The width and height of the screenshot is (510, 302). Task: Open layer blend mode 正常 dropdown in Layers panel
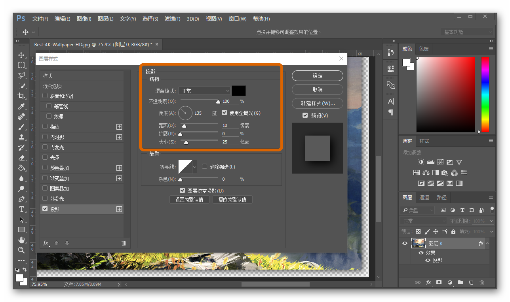point(423,221)
